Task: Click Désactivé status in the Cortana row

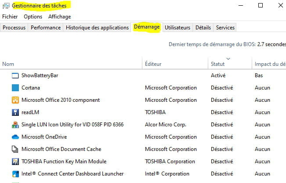Action: click(x=222, y=88)
